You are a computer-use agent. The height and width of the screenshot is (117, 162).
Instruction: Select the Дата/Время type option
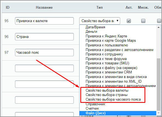coord(95,27)
